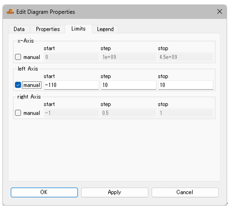The width and height of the screenshot is (228, 209).
Task: Click the Qucs application icon in title bar
Action: coord(10,12)
